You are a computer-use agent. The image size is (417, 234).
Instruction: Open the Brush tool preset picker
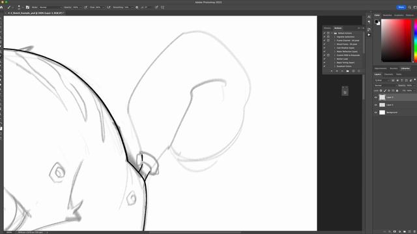point(10,7)
